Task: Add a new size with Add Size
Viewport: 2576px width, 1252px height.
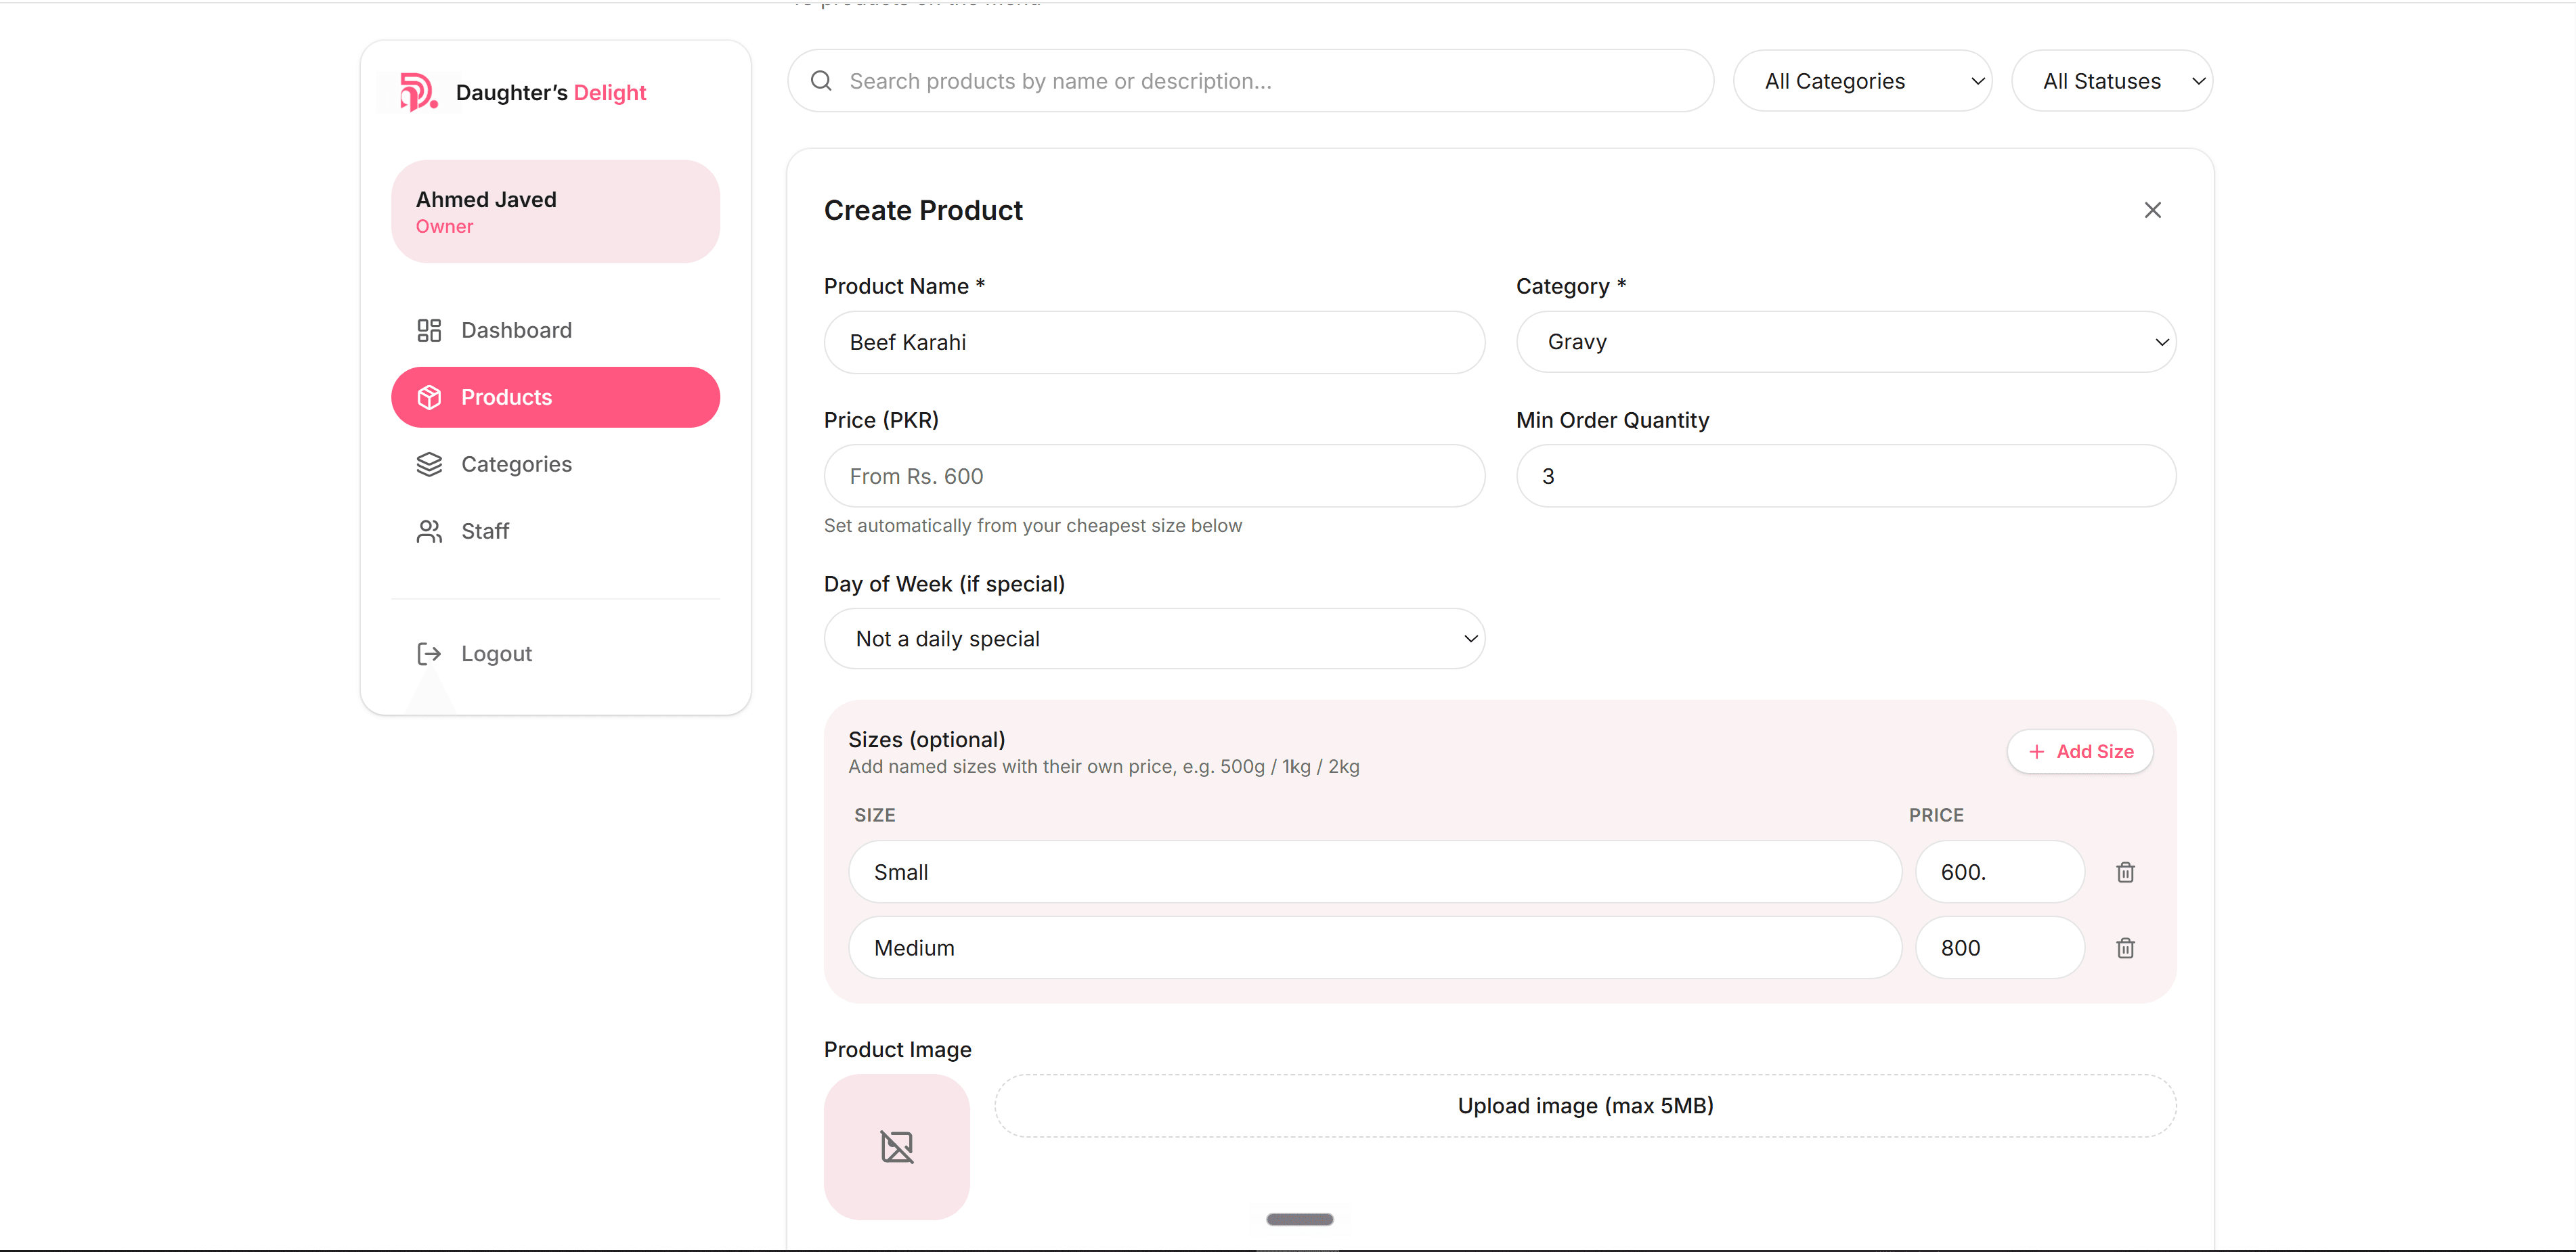Action: [2080, 751]
